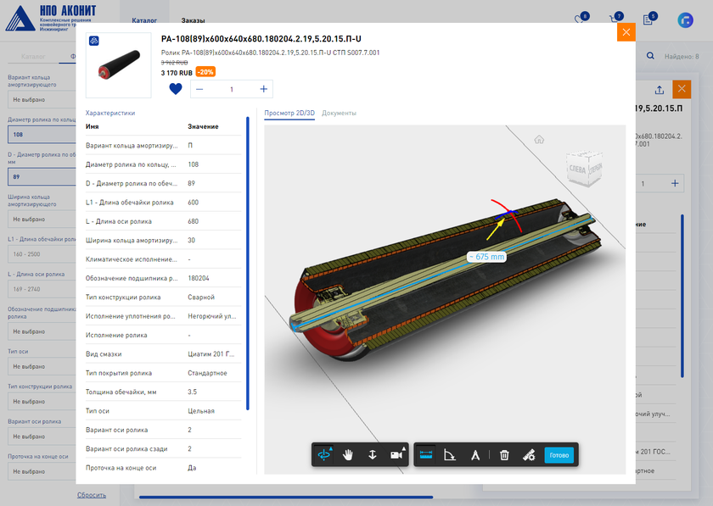Activate the pan hand tool
This screenshot has height=506, width=713.
348,455
